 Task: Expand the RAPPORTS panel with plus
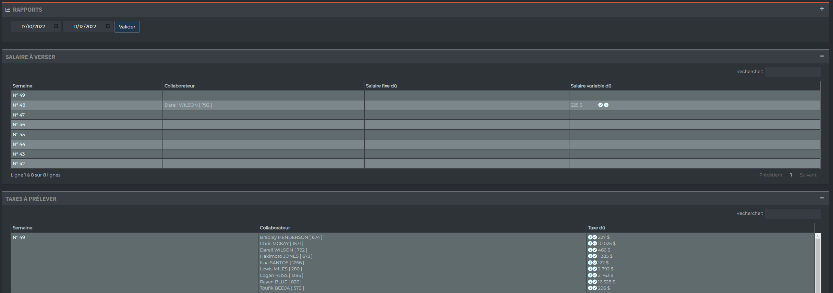(x=822, y=9)
